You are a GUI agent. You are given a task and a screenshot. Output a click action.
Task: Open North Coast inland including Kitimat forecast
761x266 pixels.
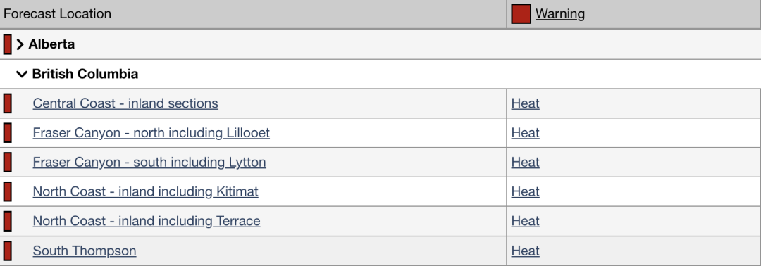coord(145,192)
